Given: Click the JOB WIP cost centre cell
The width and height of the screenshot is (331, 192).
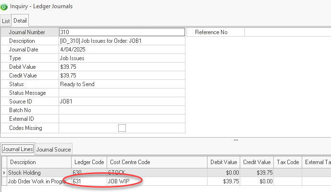Looking at the screenshot, I should click(x=157, y=181).
